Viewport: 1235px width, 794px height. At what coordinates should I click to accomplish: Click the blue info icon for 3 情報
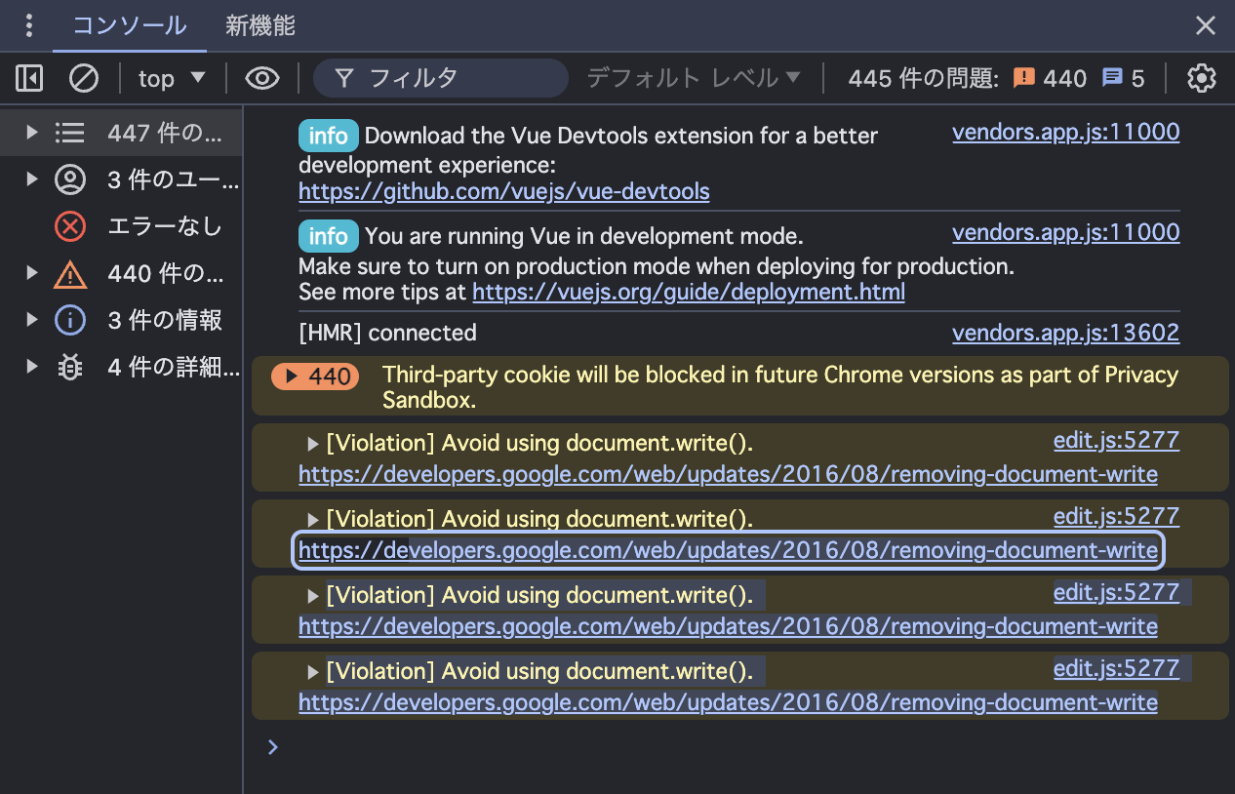coord(68,319)
